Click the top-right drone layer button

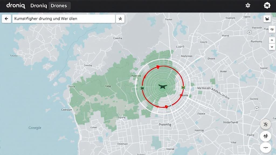pyautogui.click(x=267, y=19)
